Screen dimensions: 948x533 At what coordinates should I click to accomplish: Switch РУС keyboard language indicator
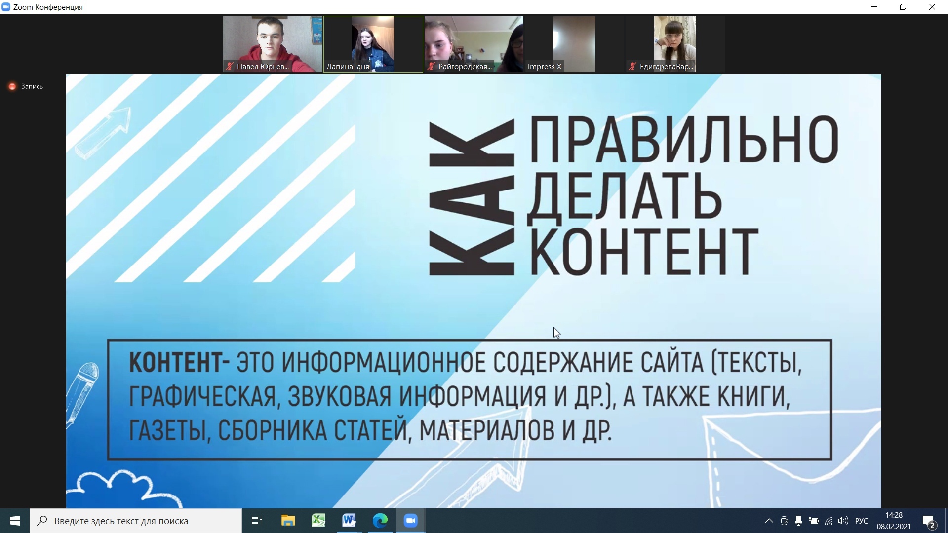coord(862,521)
